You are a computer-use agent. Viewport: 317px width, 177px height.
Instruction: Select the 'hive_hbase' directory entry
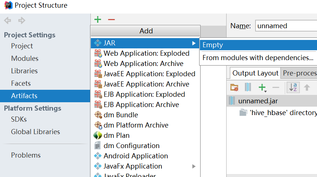[x=278, y=113]
